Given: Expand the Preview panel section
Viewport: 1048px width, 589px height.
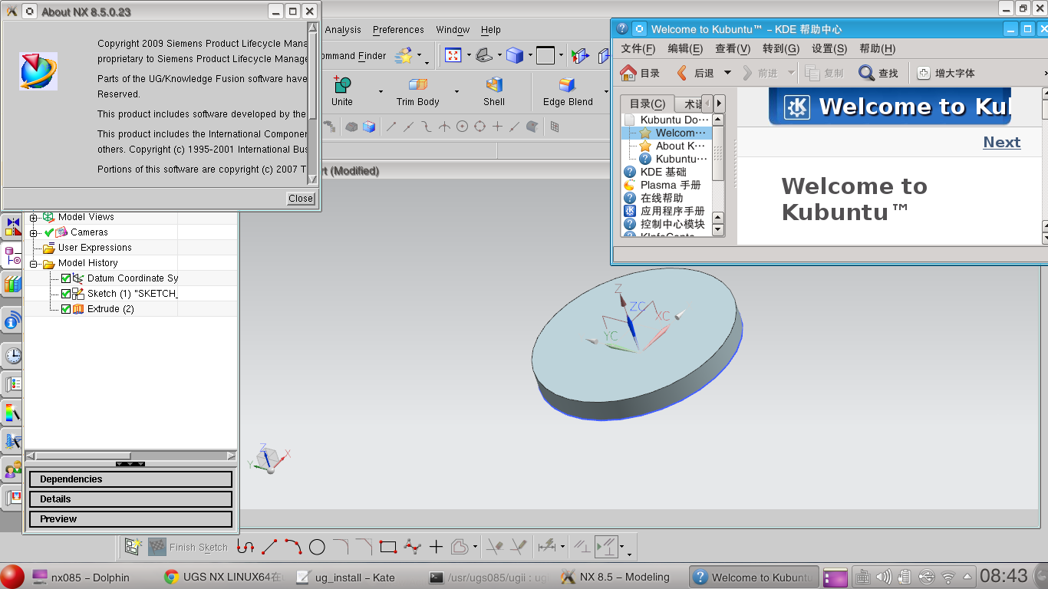Looking at the screenshot, I should (130, 519).
